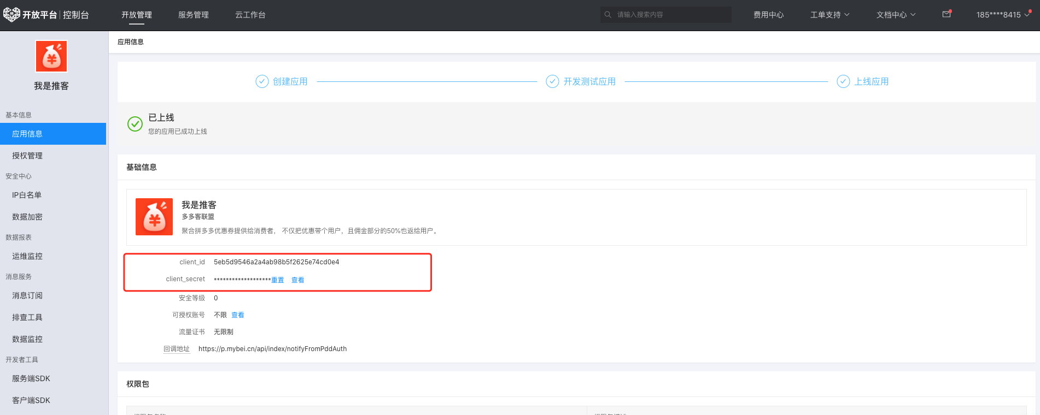Click the 上线应用 step label
The height and width of the screenshot is (415, 1040).
pyautogui.click(x=872, y=81)
